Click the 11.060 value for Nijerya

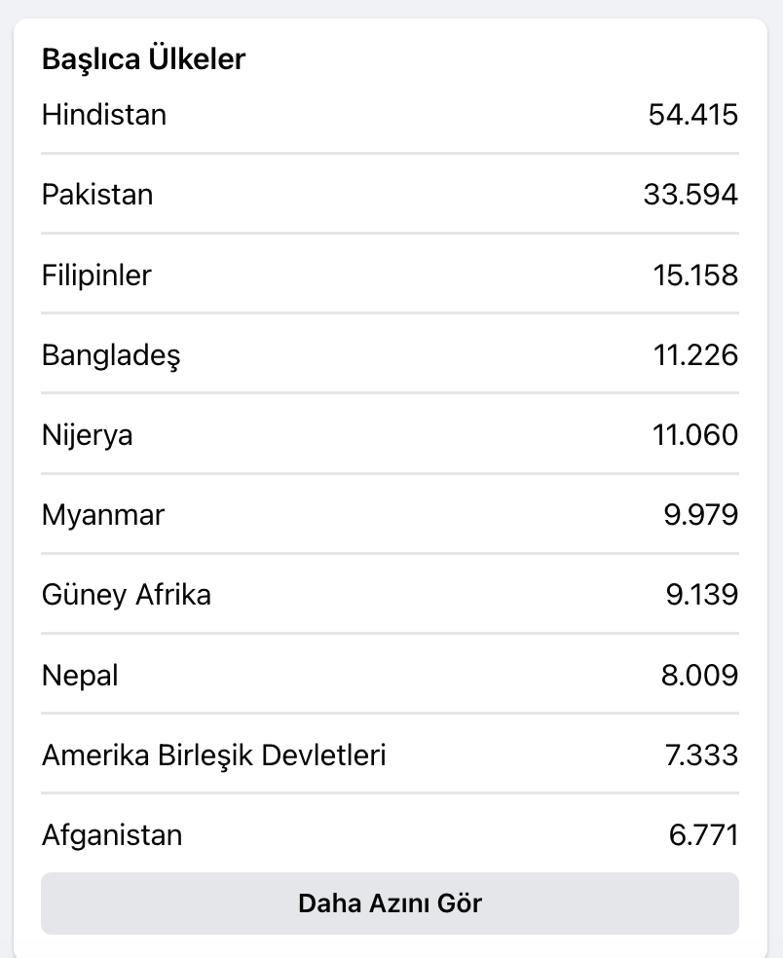pos(695,434)
